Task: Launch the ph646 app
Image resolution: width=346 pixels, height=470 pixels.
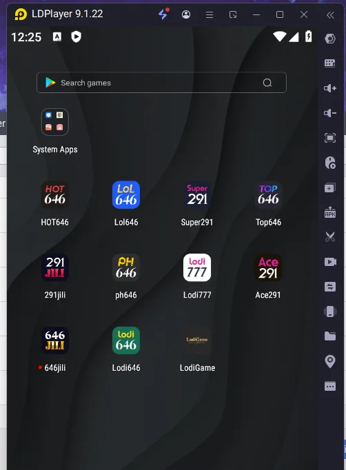Action: click(x=126, y=267)
